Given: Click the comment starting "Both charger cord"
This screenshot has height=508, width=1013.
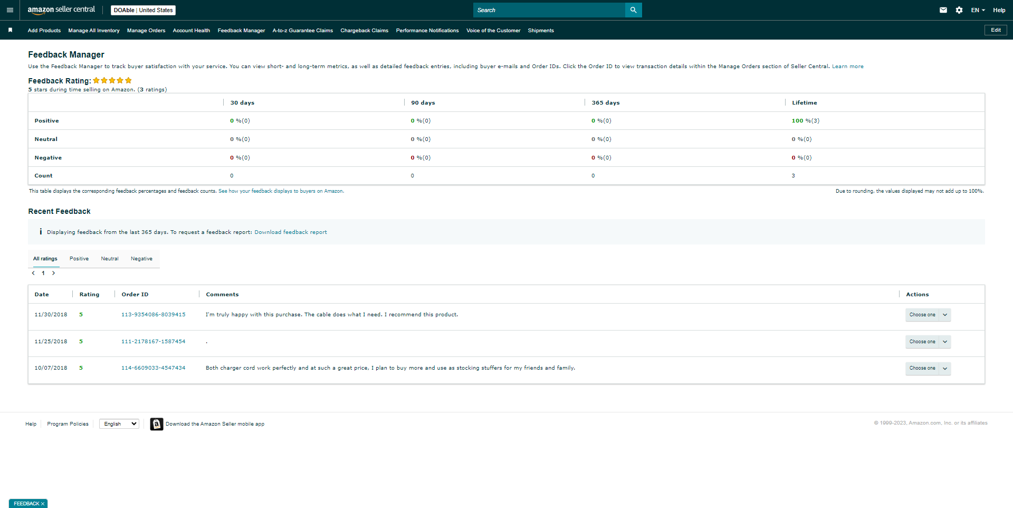Looking at the screenshot, I should 390,368.
